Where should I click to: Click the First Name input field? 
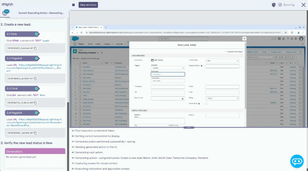[x=168, y=74]
